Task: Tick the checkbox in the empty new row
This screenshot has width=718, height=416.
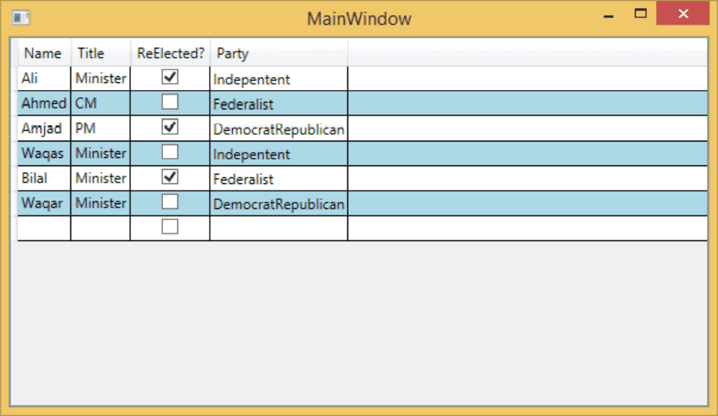Action: tap(170, 227)
